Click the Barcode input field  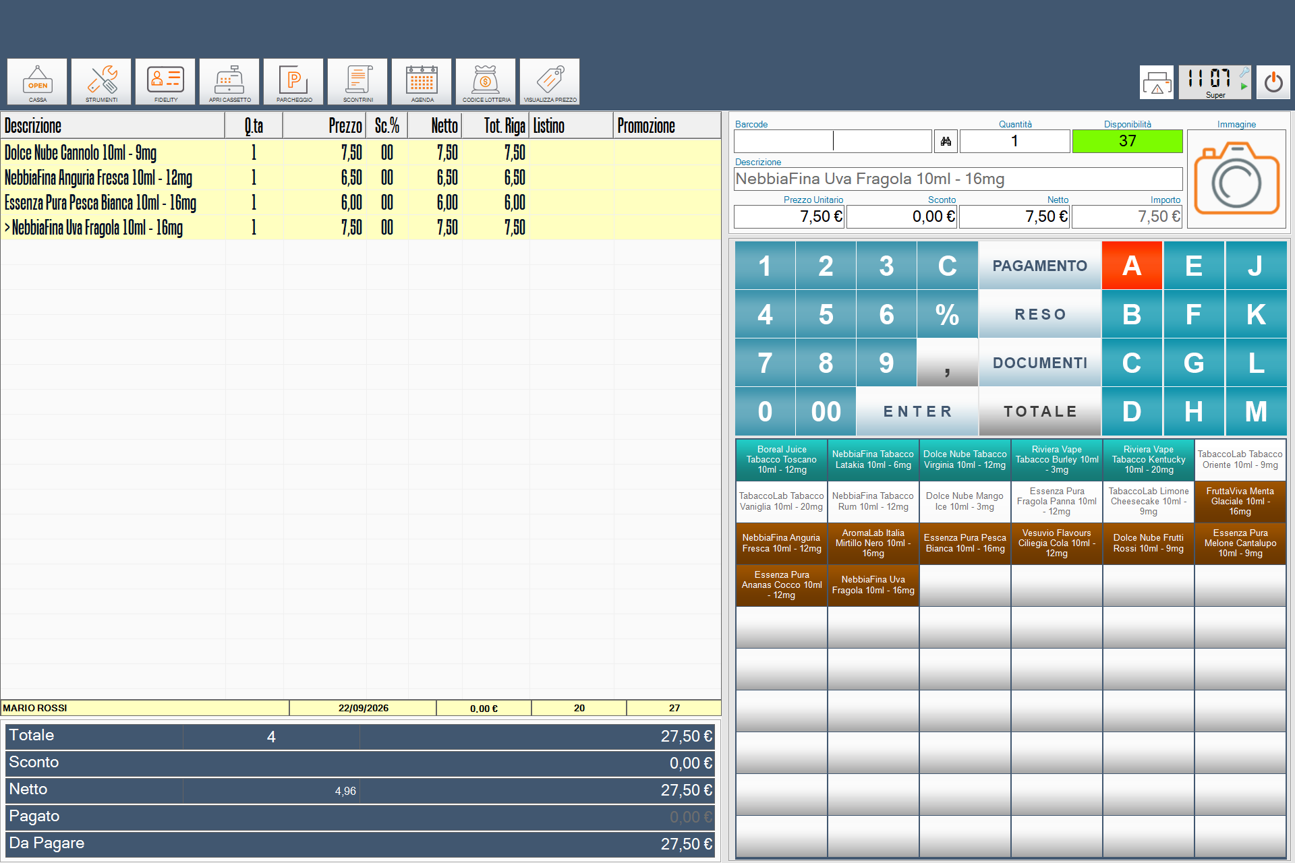pos(833,141)
